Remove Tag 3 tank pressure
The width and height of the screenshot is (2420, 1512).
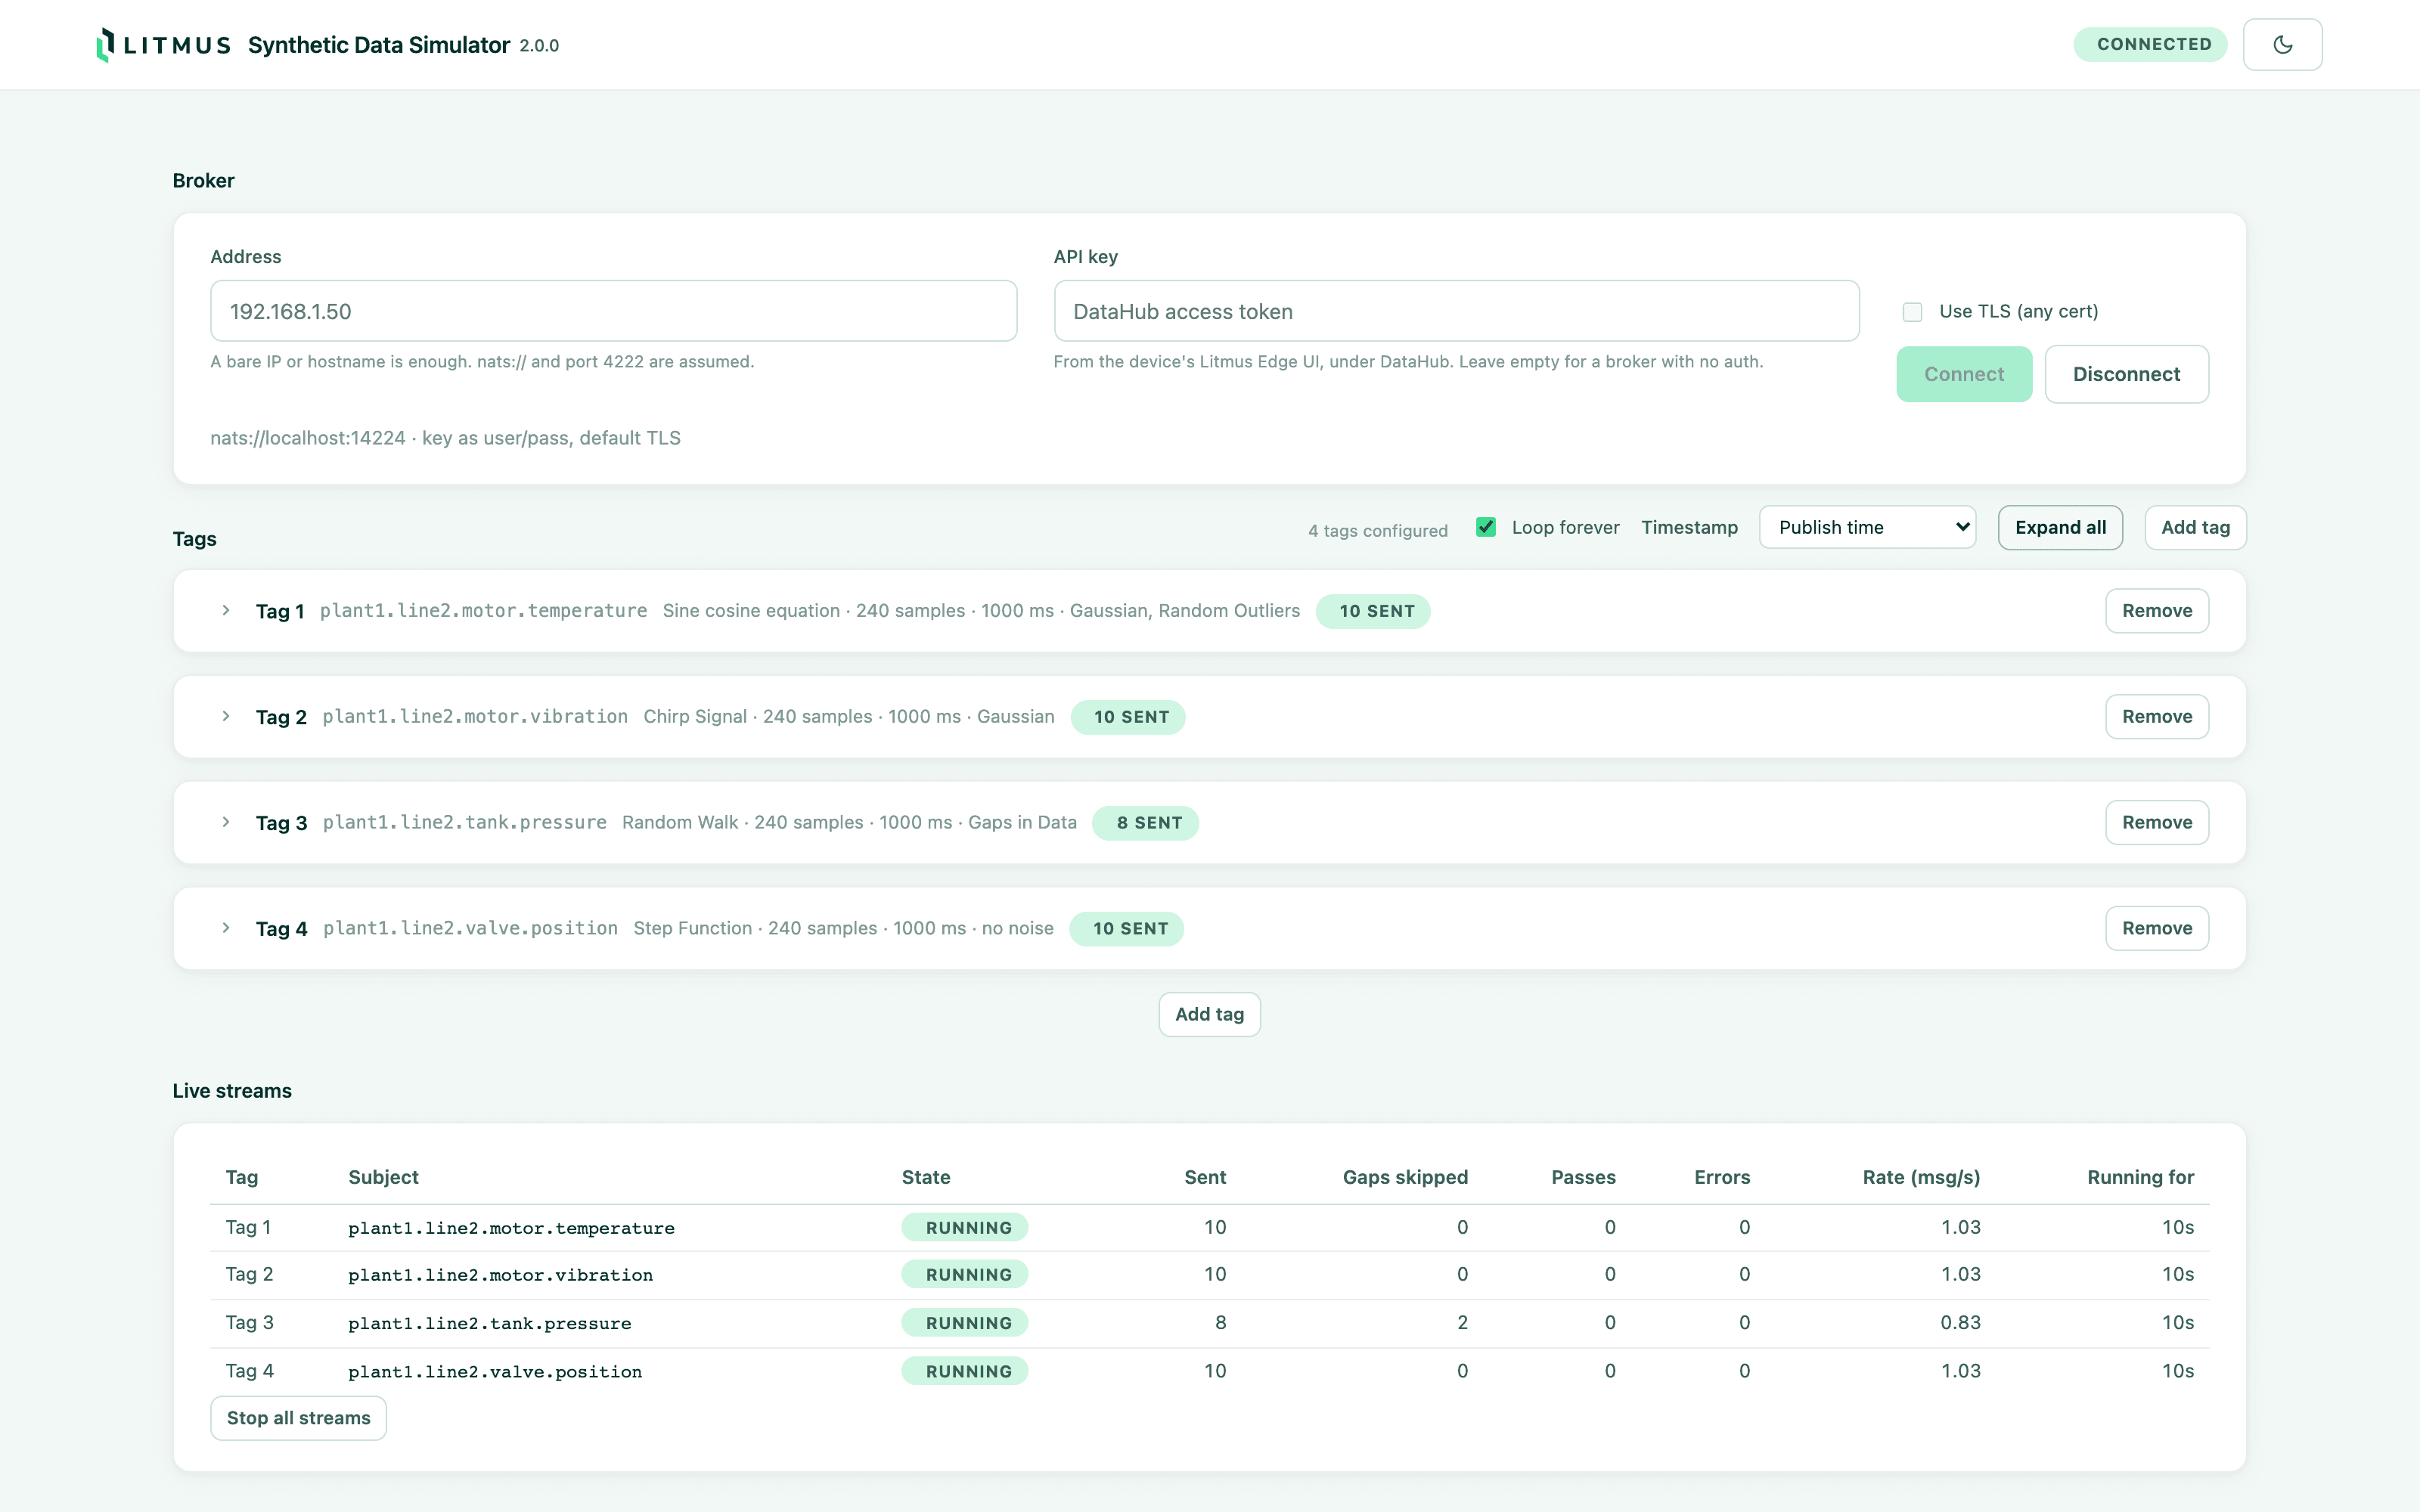[2157, 822]
